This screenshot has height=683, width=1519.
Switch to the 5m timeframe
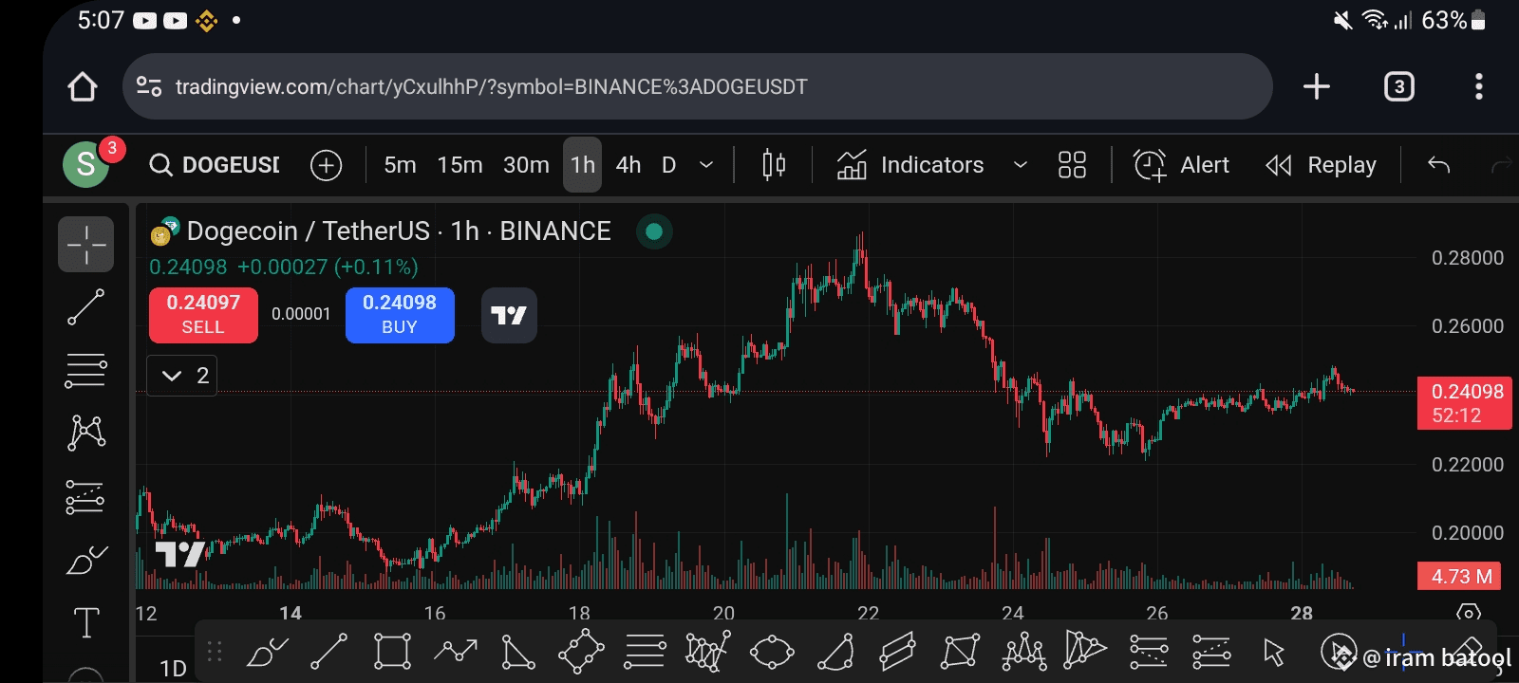[x=400, y=165]
